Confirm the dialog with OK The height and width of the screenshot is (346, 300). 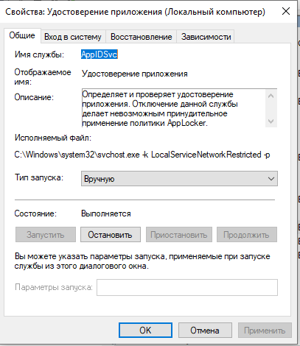tap(145, 331)
